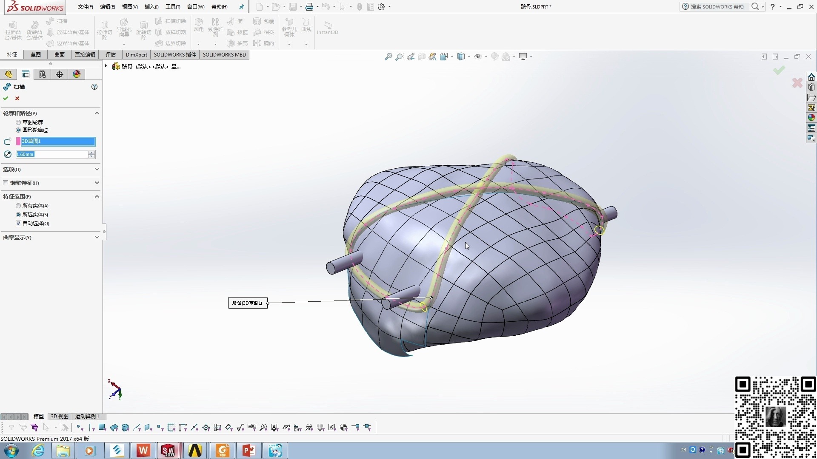The image size is (817, 459).
Task: Click Zoom to Fit icon
Action: click(x=388, y=57)
